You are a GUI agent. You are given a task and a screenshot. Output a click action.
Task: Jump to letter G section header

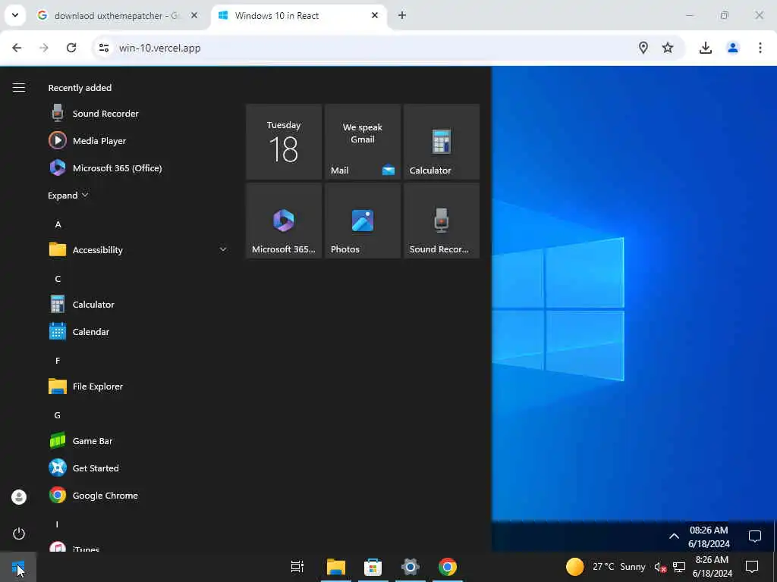coord(58,415)
